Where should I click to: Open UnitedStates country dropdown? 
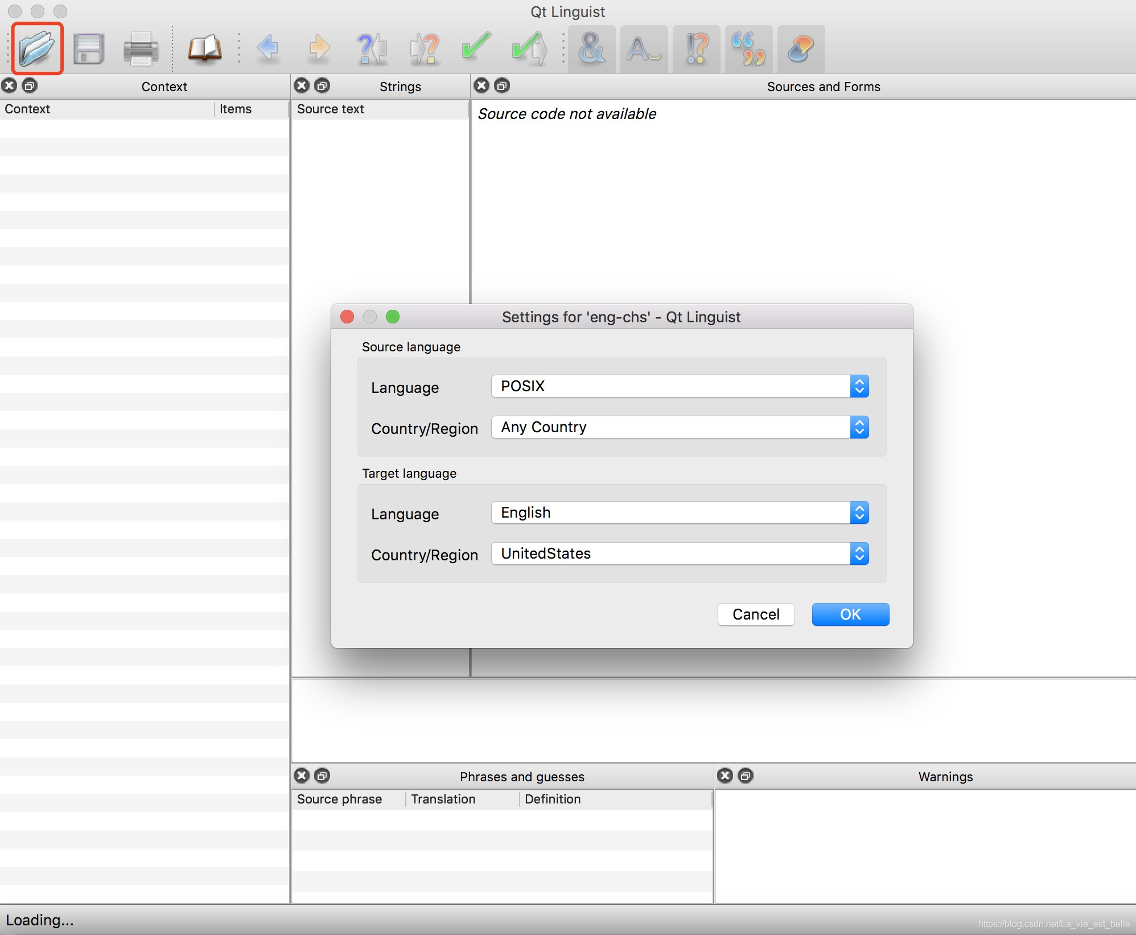click(x=680, y=553)
